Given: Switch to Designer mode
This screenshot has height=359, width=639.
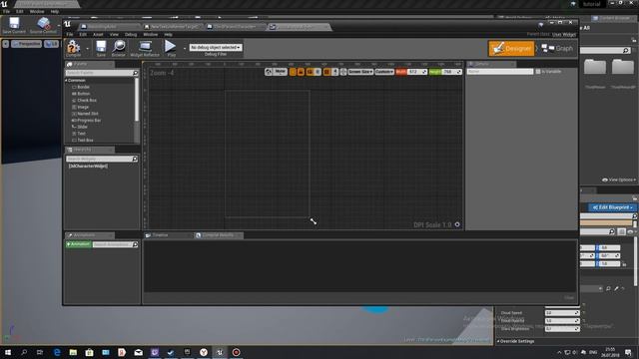Looking at the screenshot, I should 511,49.
